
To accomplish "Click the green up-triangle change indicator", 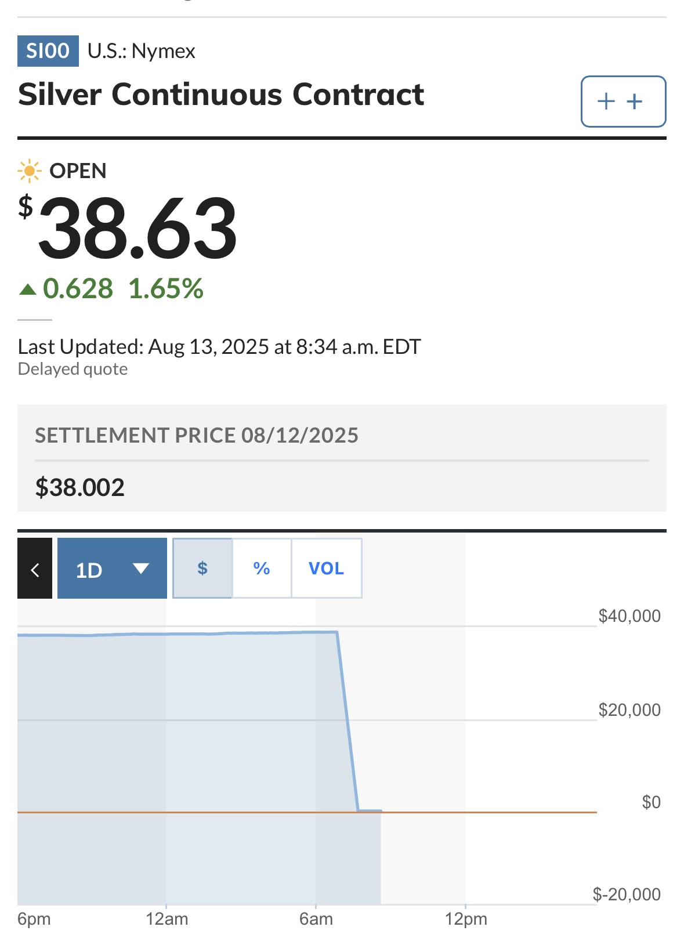I will (x=28, y=289).
